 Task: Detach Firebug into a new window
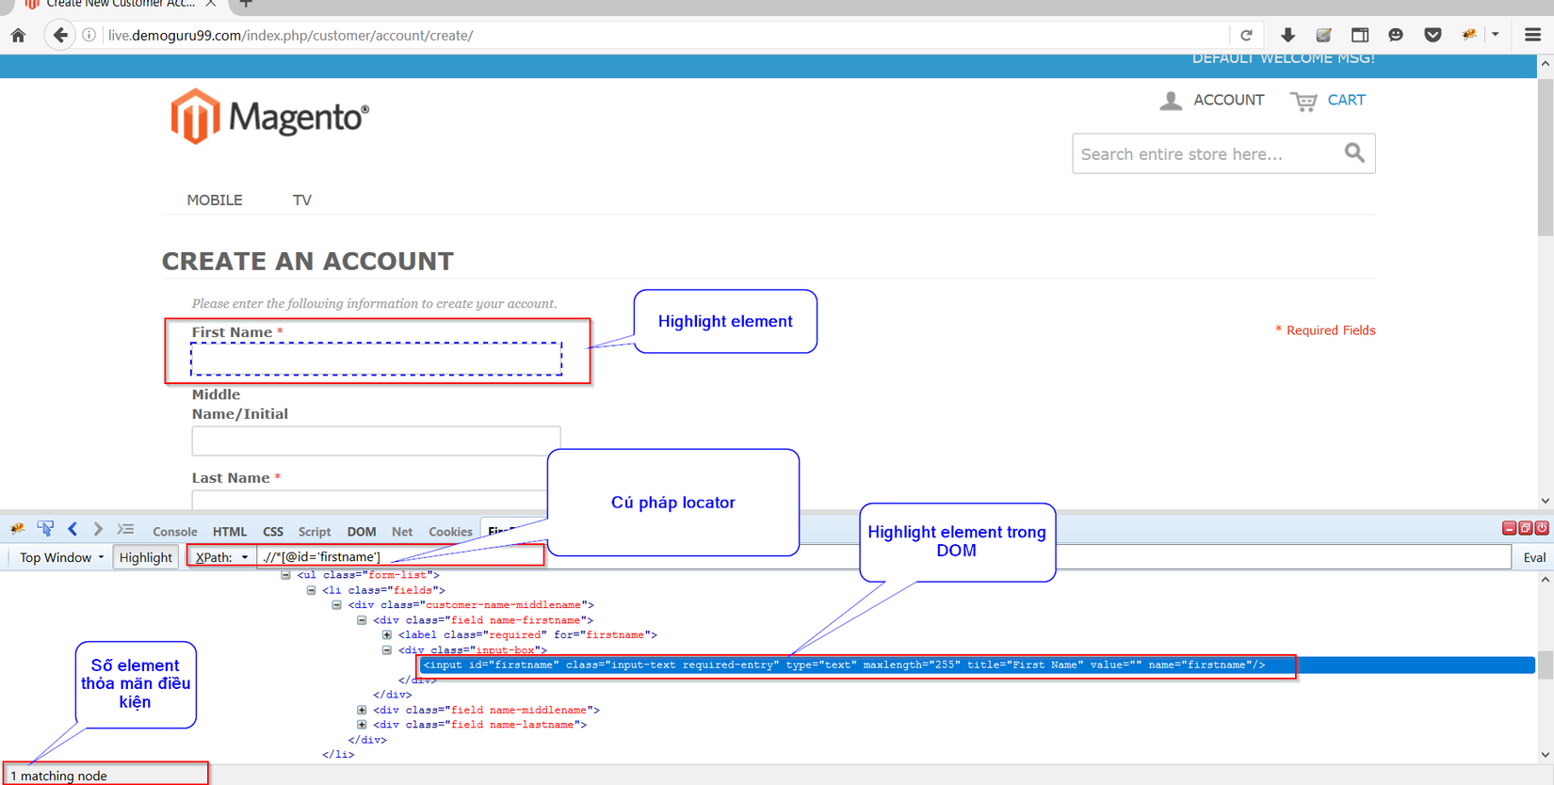1525,528
